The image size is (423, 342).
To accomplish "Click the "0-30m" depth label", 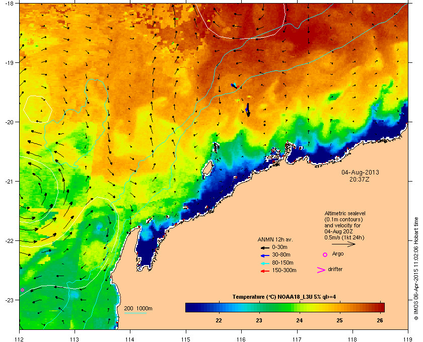I will coord(280,247).
